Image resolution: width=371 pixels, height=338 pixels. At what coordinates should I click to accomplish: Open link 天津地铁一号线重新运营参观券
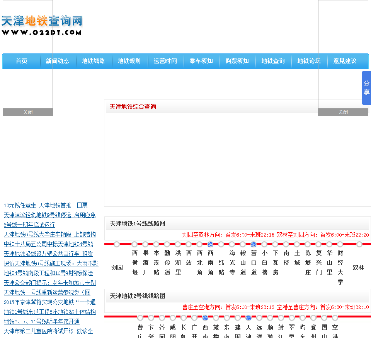tap(47, 293)
